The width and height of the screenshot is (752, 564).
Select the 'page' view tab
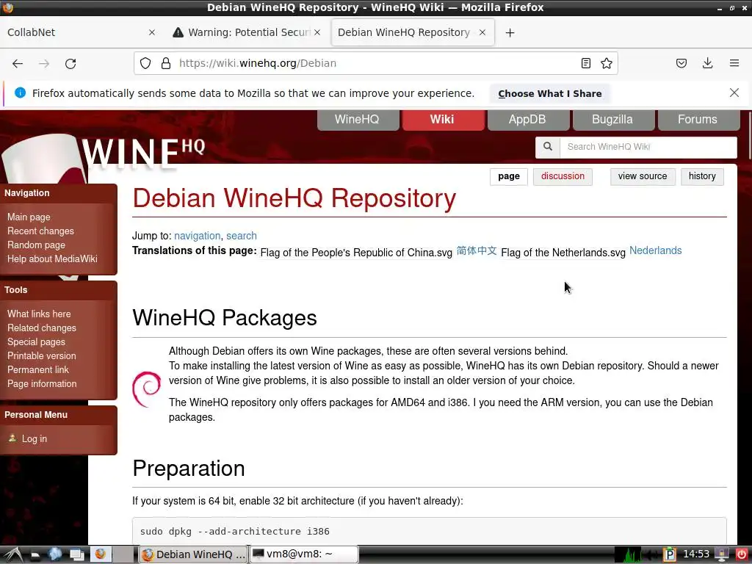coord(508,176)
